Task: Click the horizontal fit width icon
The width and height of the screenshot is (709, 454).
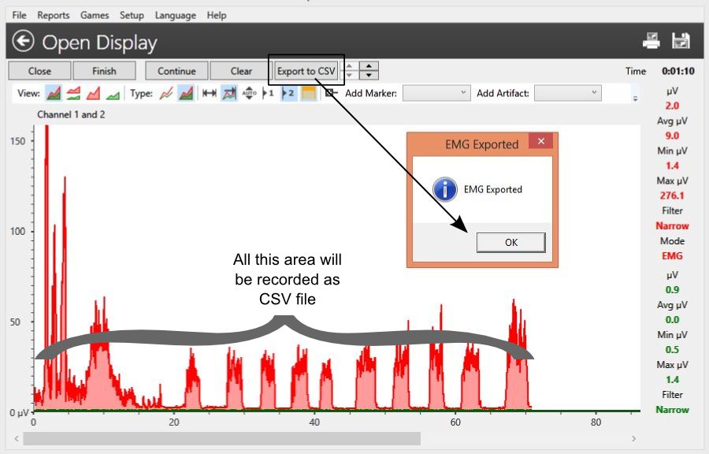Action: click(x=209, y=93)
